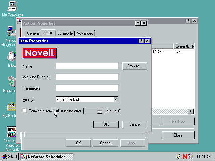Open the Recycle Bin icon
The height and width of the screenshot is (161, 215).
click(x=12, y=82)
